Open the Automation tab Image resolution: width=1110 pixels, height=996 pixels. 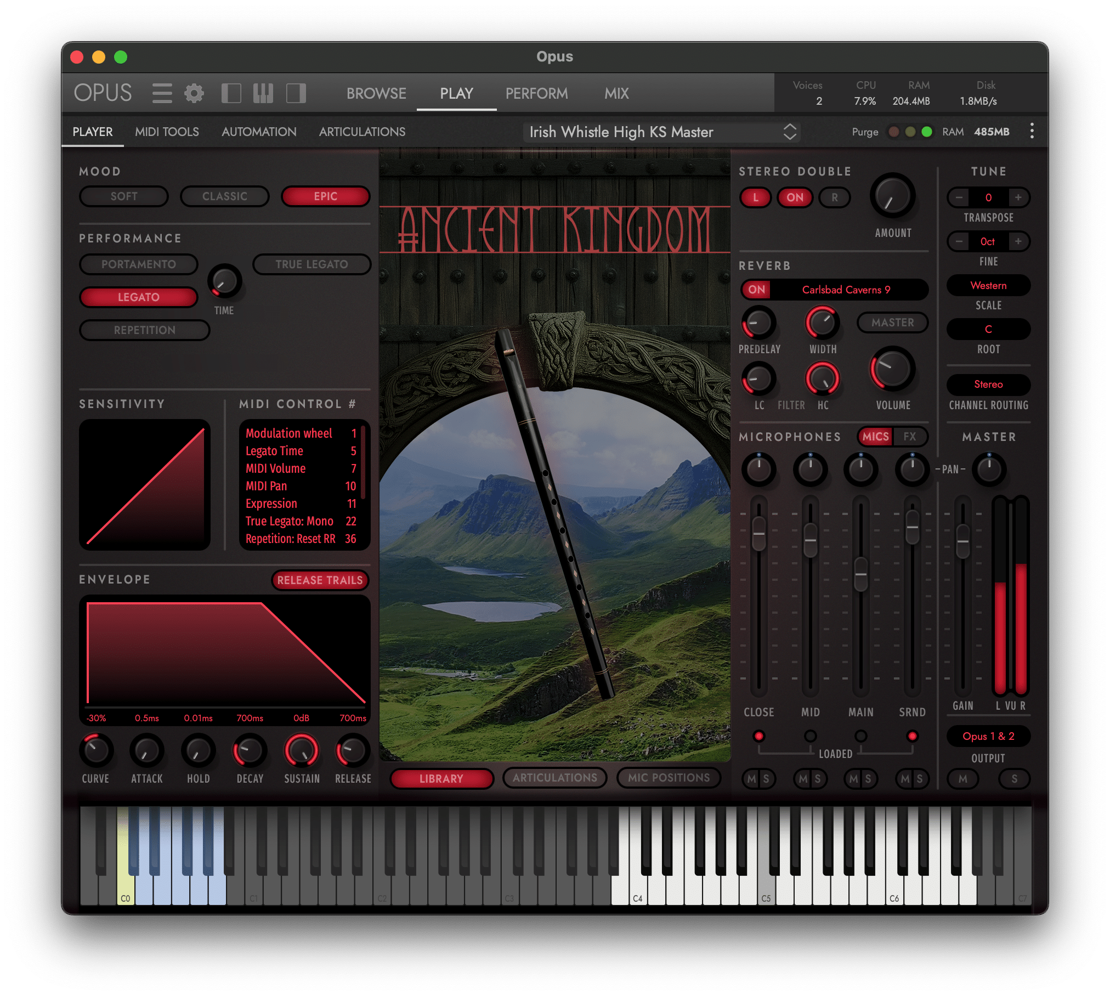point(259,132)
